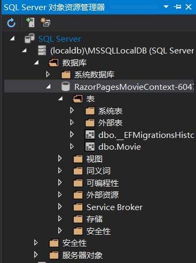Click the SQL Server link text
The image size is (196, 263).
pos(60,39)
